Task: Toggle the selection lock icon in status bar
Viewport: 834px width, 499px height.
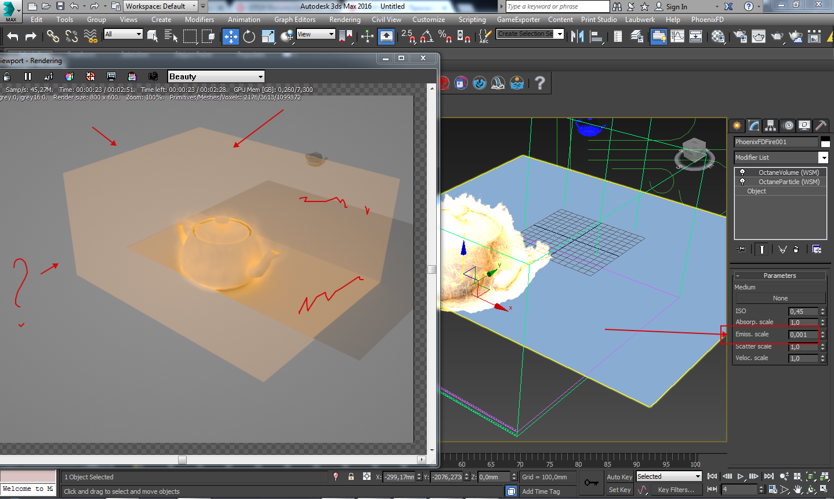Action: 351,476
